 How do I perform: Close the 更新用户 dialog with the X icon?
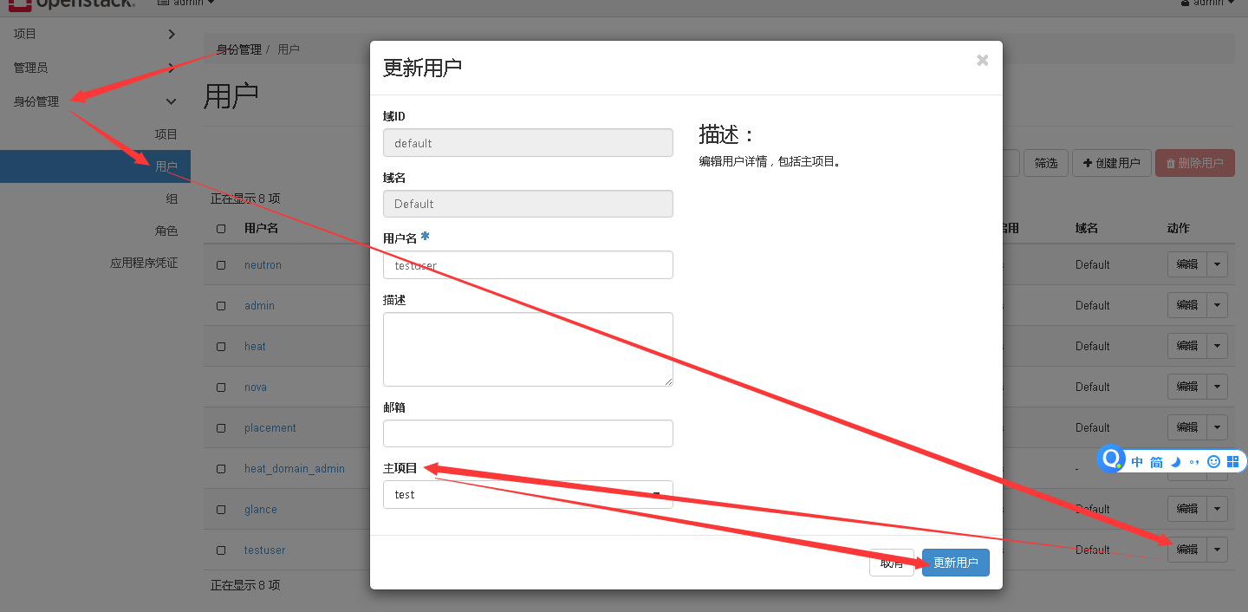pyautogui.click(x=982, y=61)
